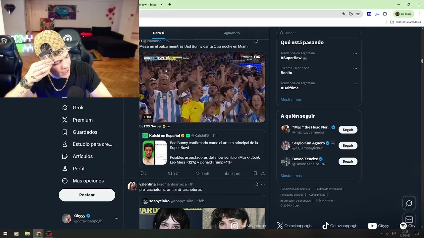The image size is (424, 238).
Task: Open the quoted Kalshi en Español post
Action: point(202,149)
